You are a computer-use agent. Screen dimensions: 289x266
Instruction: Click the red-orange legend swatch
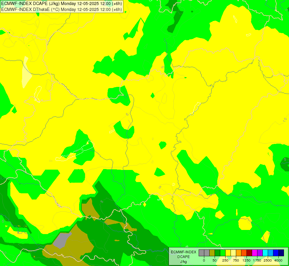pyautogui.click(x=244, y=253)
